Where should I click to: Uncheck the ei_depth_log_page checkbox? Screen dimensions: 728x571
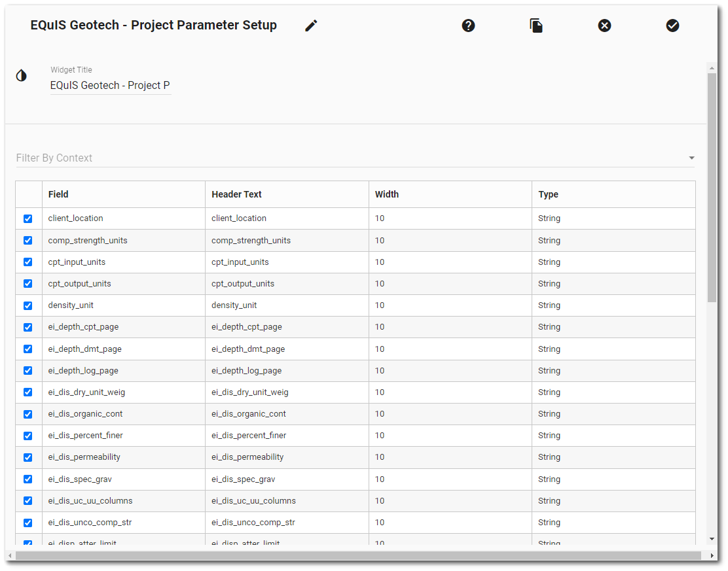click(28, 371)
